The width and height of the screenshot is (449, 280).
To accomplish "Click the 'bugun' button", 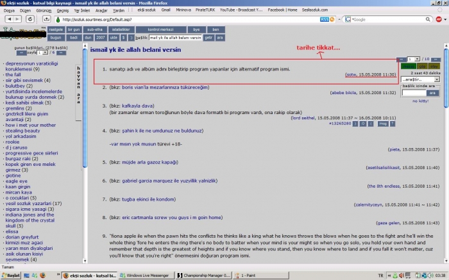I will pos(56,38).
